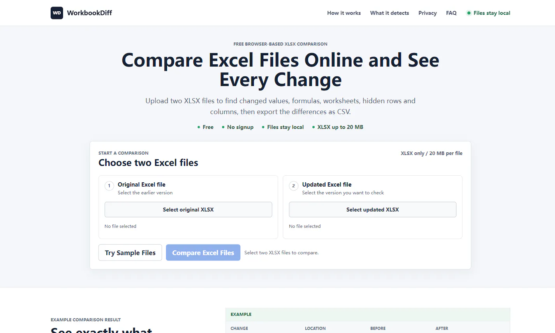
Task: Click Select the earlier version hint
Action: (145, 193)
